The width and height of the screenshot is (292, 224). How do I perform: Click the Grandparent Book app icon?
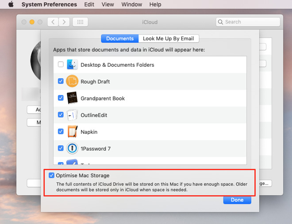point(72,98)
